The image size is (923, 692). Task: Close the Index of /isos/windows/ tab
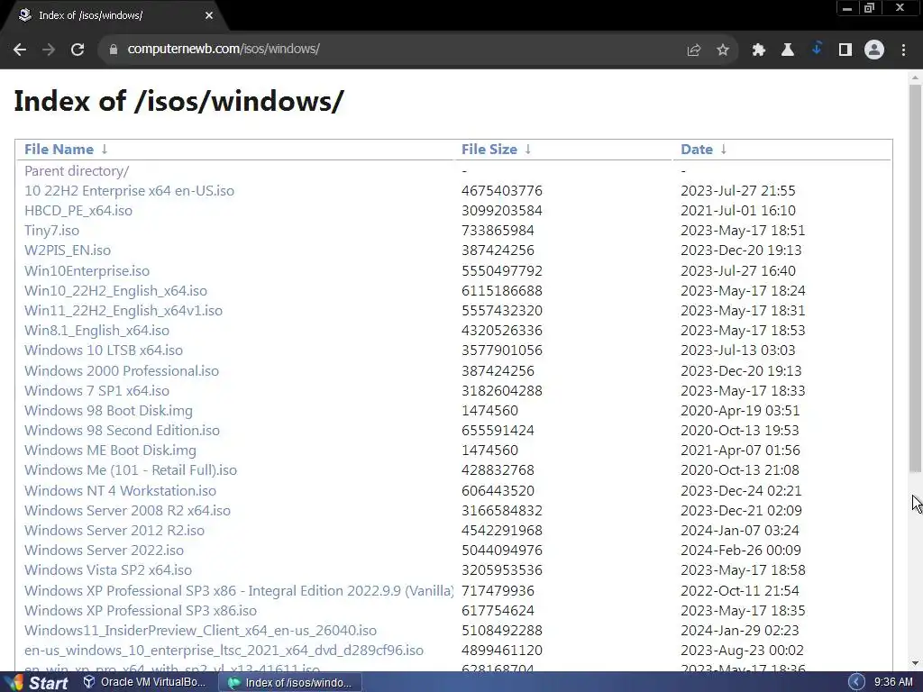click(x=209, y=15)
